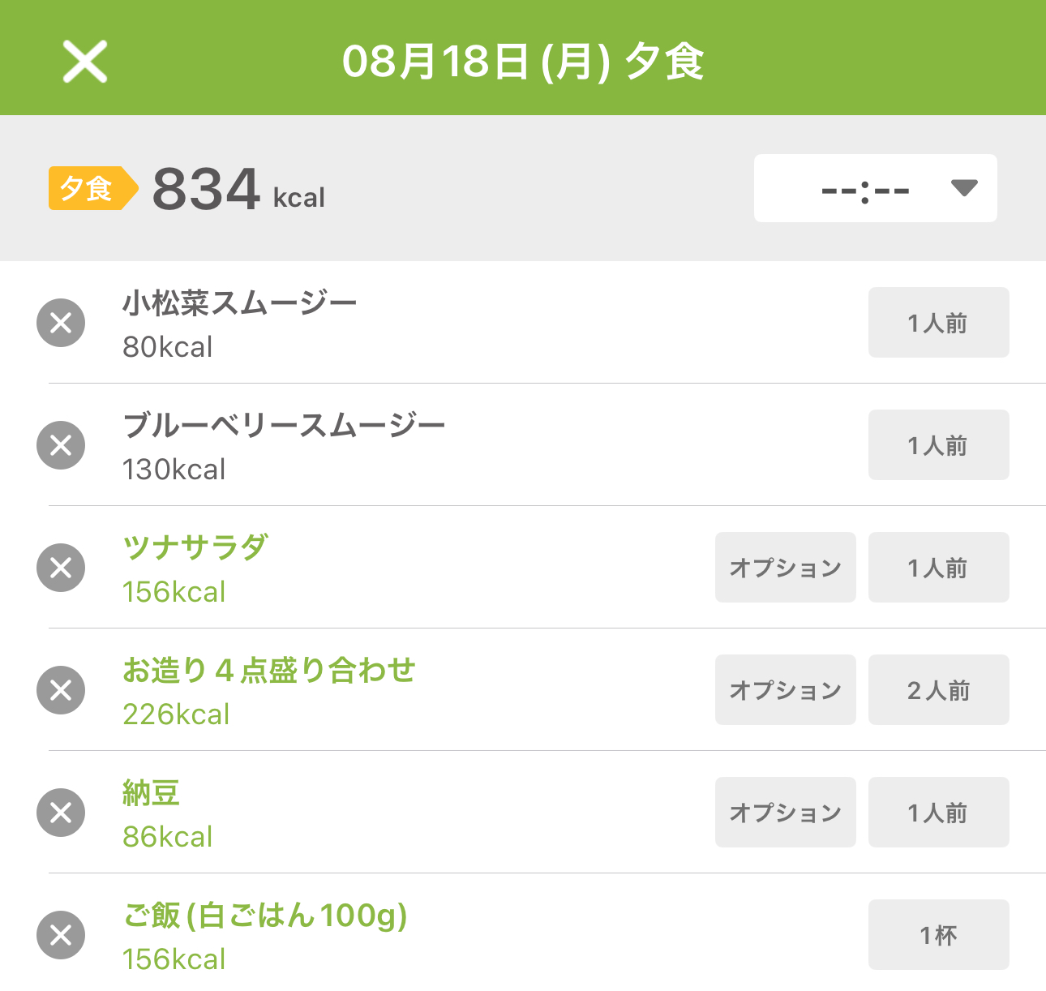Viewport: 1046px width, 991px height.
Task: Adjust ツナサラダ serving 1人前
Action: (x=938, y=568)
